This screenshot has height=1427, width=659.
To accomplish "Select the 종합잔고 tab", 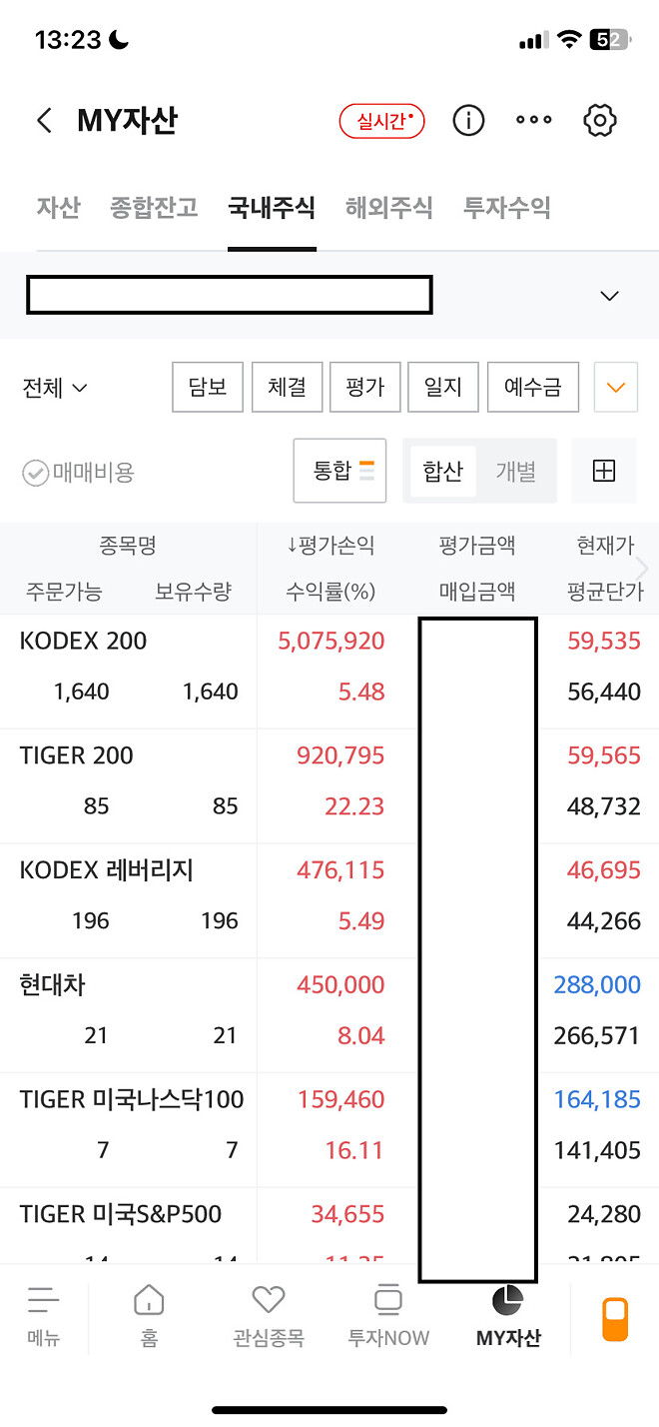I will point(153,207).
